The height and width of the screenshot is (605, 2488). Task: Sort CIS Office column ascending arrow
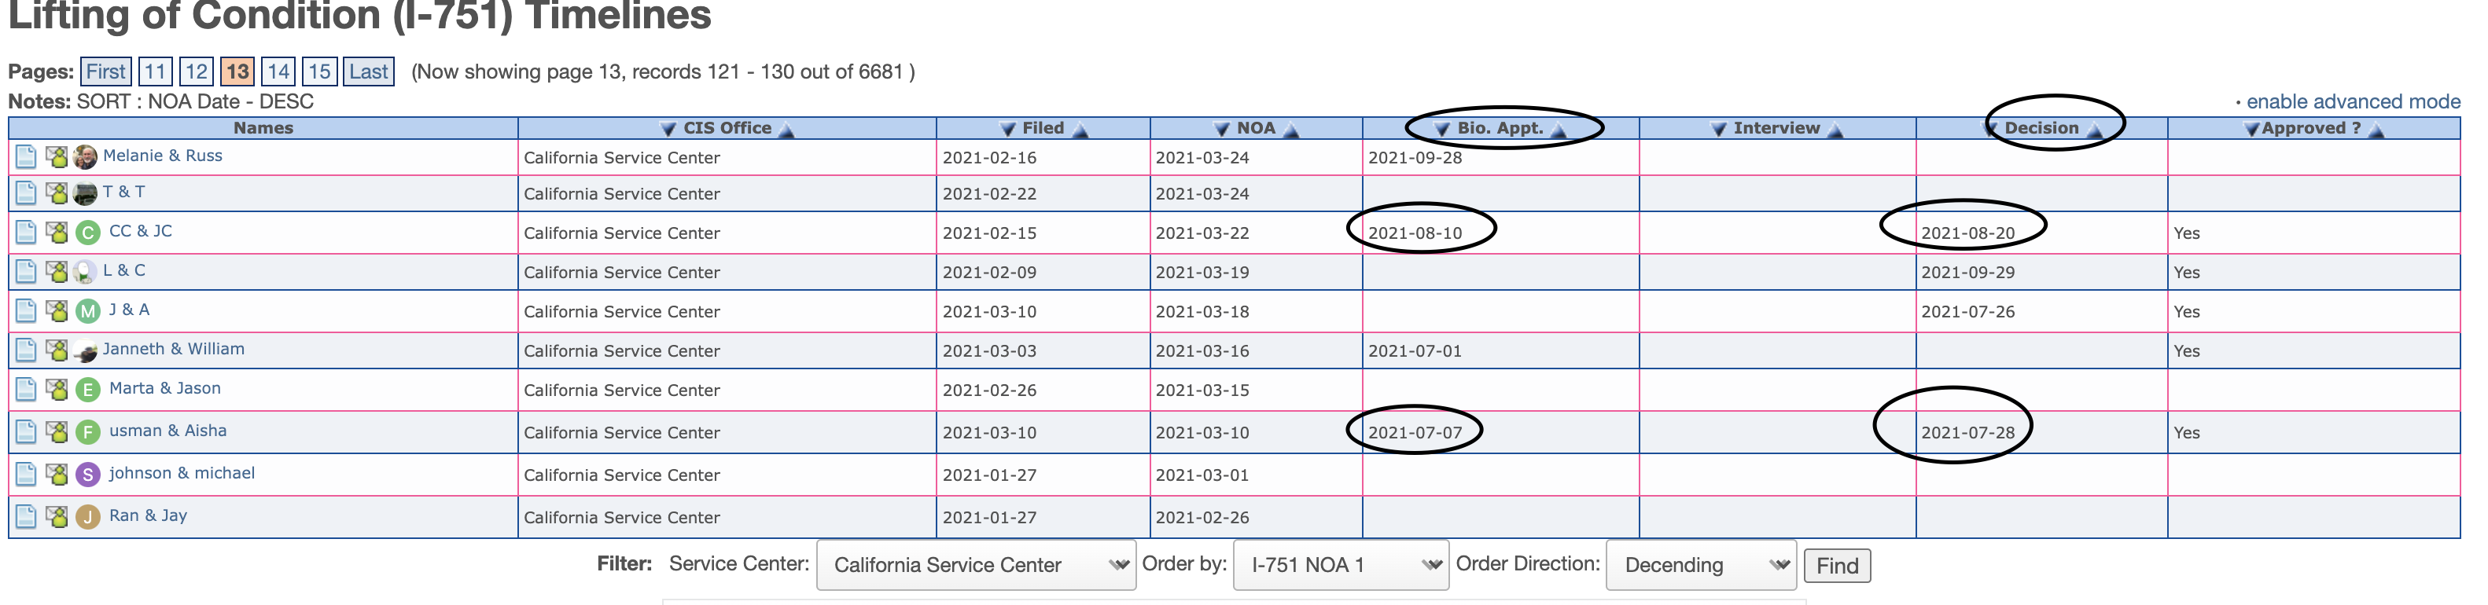(x=787, y=130)
